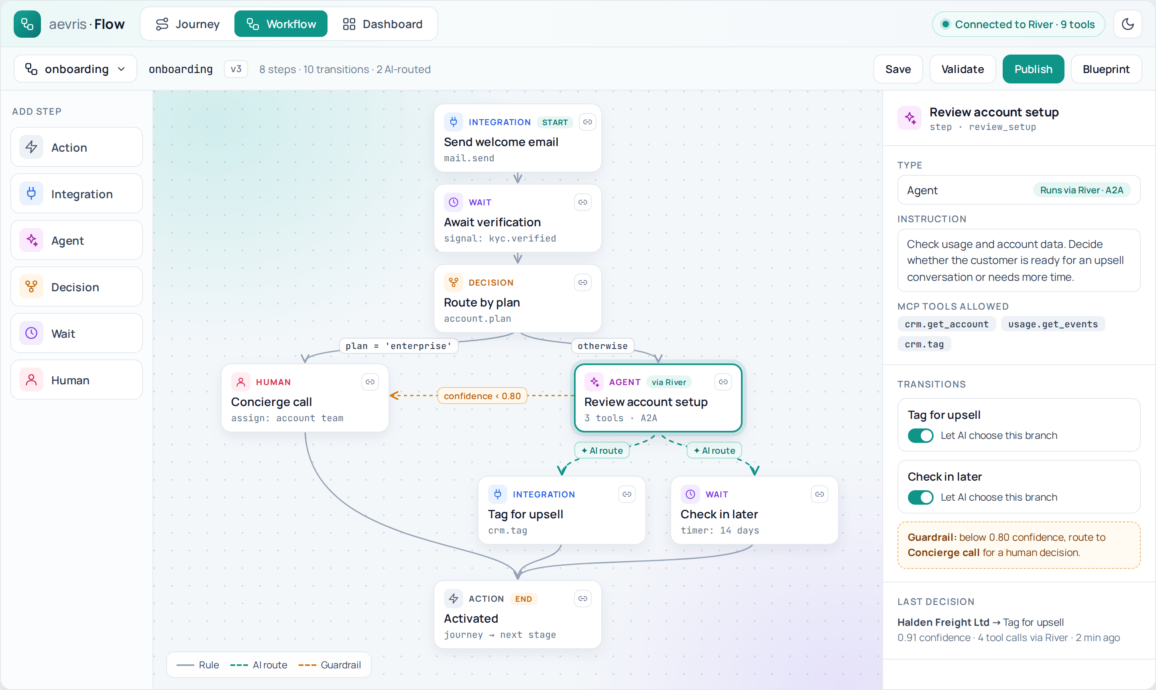Image resolution: width=1156 pixels, height=690 pixels.
Task: Click lightning icon on Activated node
Action: 453,599
